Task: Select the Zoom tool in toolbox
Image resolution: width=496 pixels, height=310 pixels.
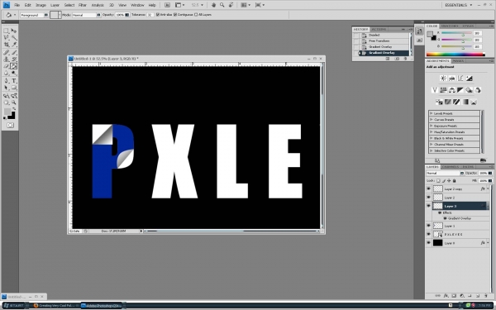Action: 14,103
